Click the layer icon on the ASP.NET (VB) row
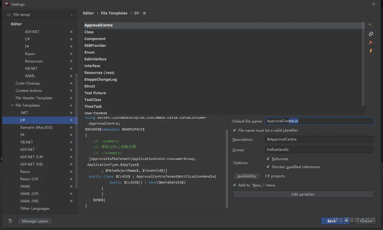Screen dimensions: 383x230 tap(71, 164)
